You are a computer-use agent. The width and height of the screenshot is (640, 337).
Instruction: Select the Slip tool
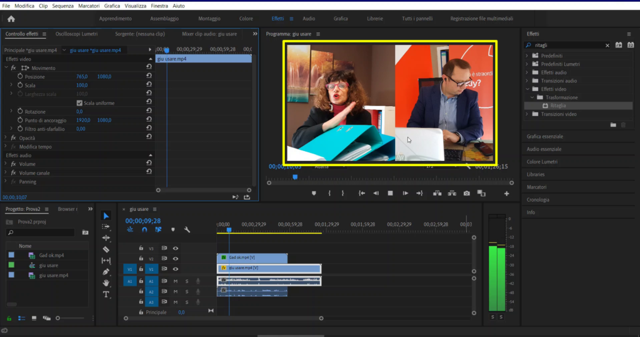[x=106, y=260]
